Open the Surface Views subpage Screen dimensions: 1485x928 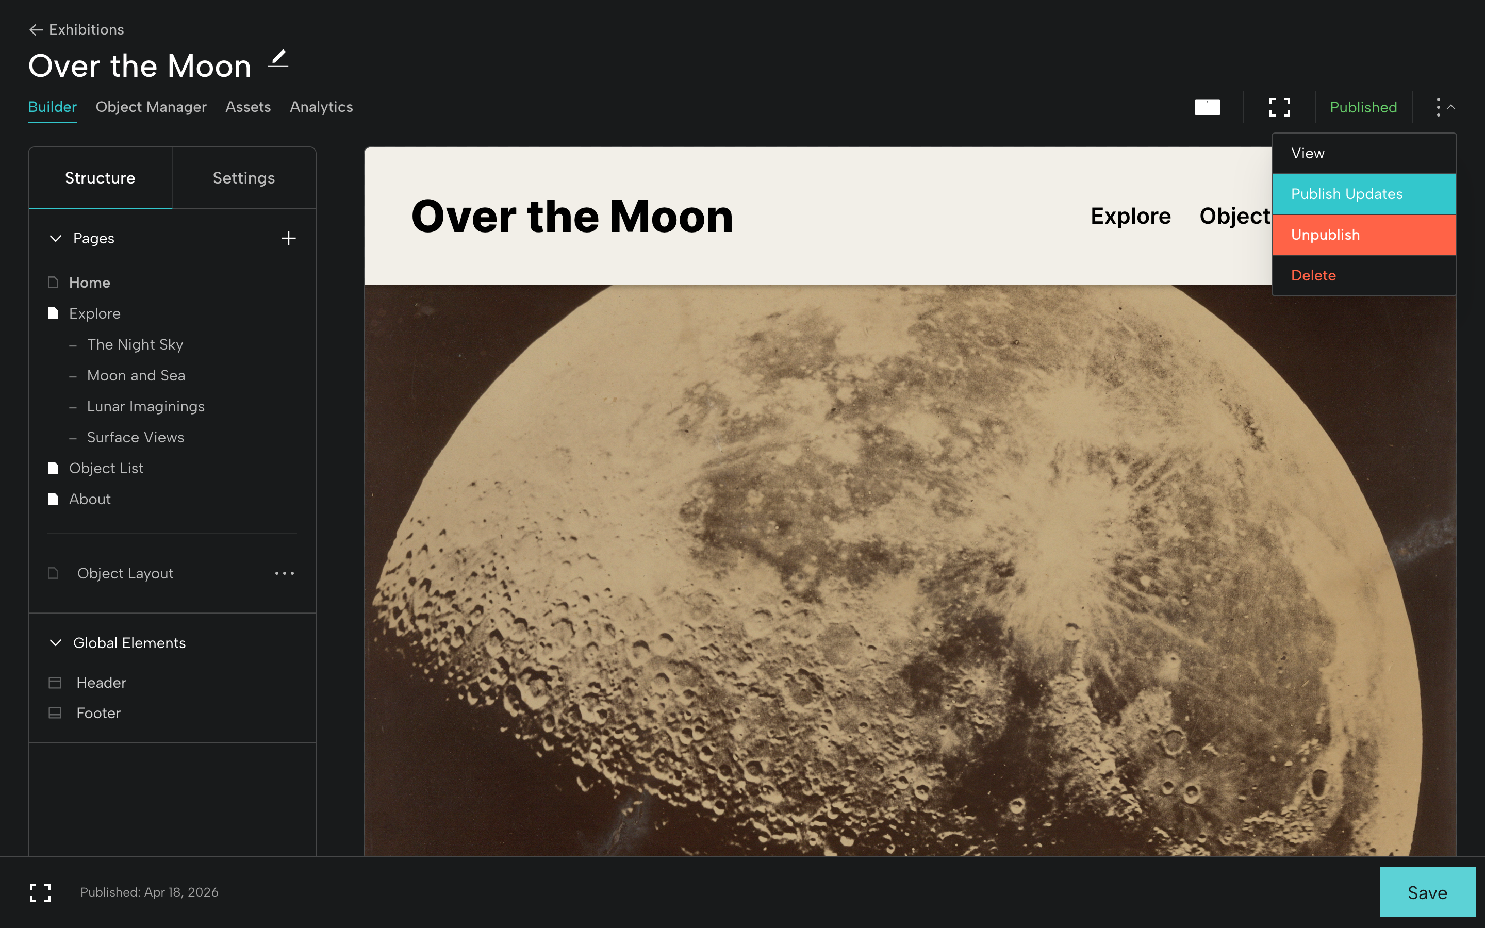(136, 437)
